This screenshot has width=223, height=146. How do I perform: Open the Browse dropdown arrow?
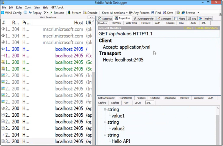tap(198, 13)
